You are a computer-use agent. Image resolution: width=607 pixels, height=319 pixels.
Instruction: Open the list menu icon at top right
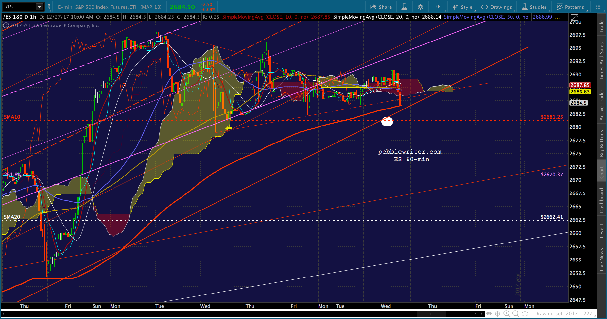click(x=598, y=7)
